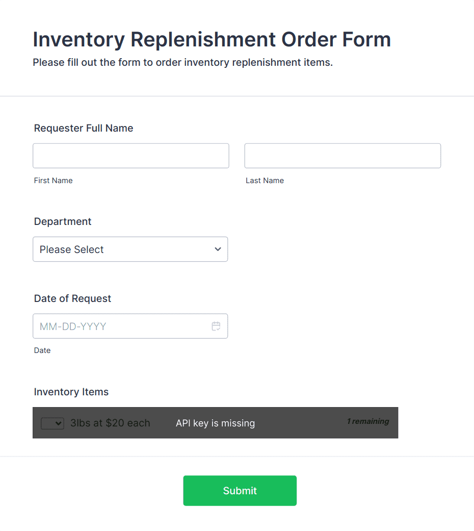474x531 pixels.
Task: Click the Department dropdown chevron arrow
Action: 218,249
